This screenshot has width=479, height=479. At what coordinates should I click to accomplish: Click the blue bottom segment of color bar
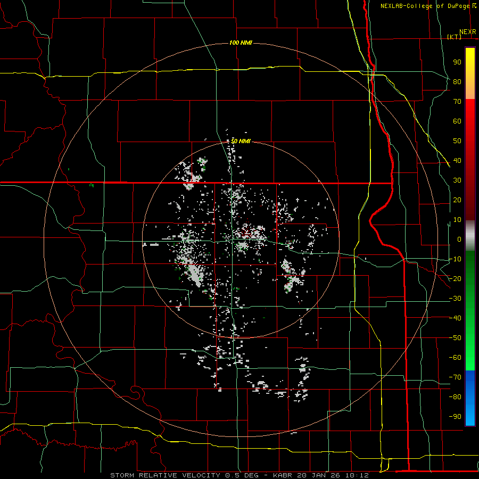(470, 398)
